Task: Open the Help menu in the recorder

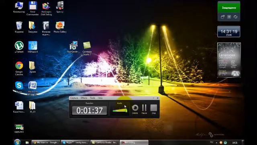Action: click(x=100, y=98)
